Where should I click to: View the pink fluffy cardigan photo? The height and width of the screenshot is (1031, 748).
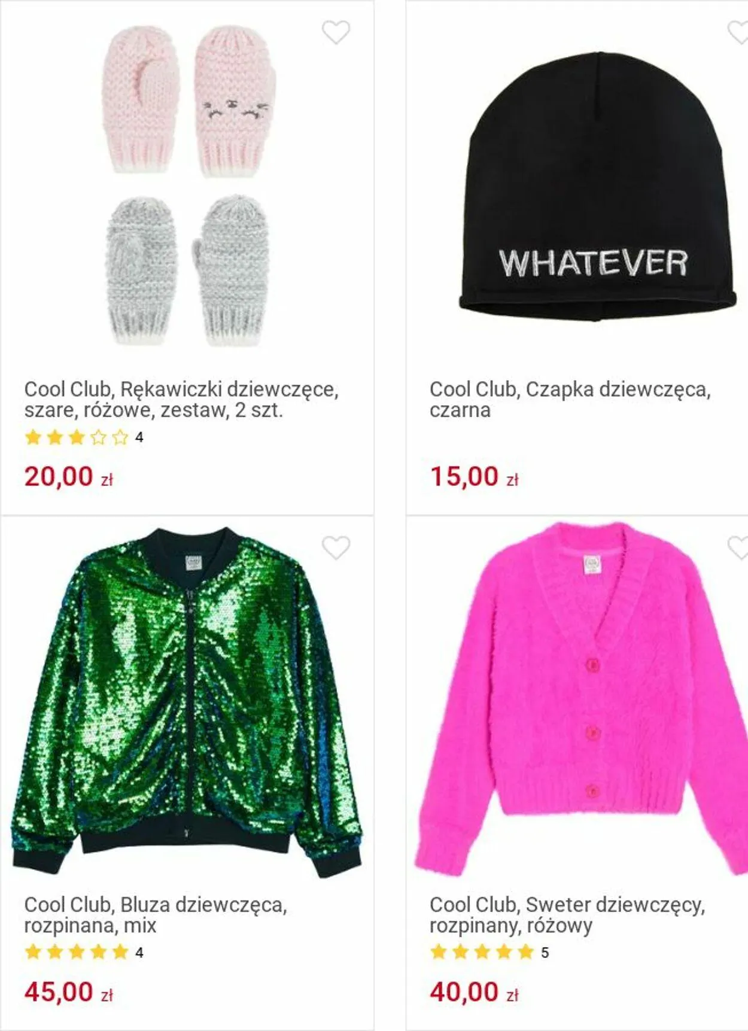pos(581,698)
